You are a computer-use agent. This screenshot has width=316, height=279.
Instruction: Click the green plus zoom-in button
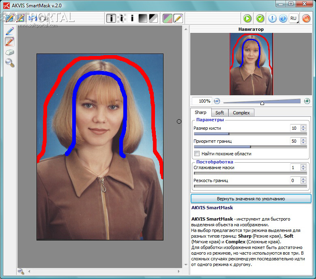307,101
